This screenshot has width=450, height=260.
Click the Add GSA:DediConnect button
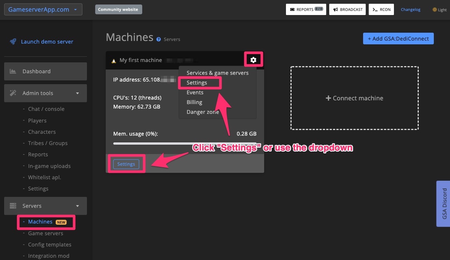point(398,39)
